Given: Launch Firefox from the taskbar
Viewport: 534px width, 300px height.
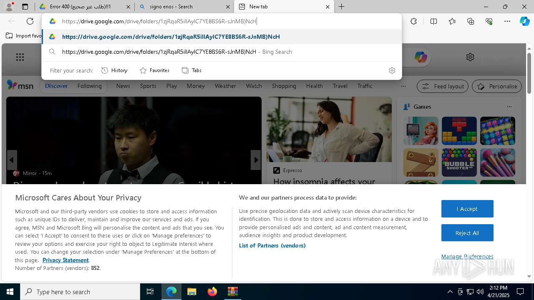Looking at the screenshot, I should (212, 292).
